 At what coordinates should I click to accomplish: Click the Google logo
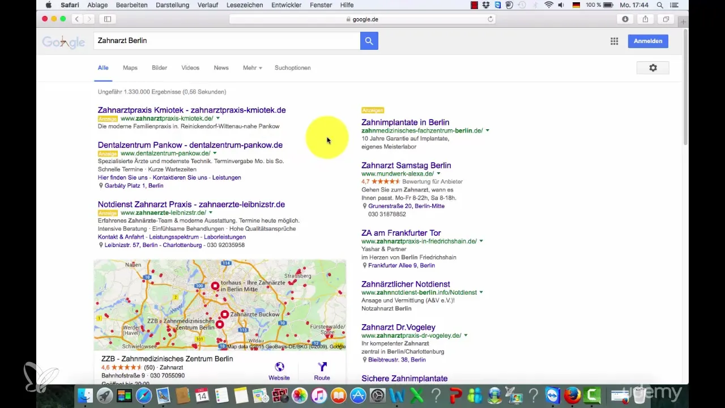click(x=63, y=41)
